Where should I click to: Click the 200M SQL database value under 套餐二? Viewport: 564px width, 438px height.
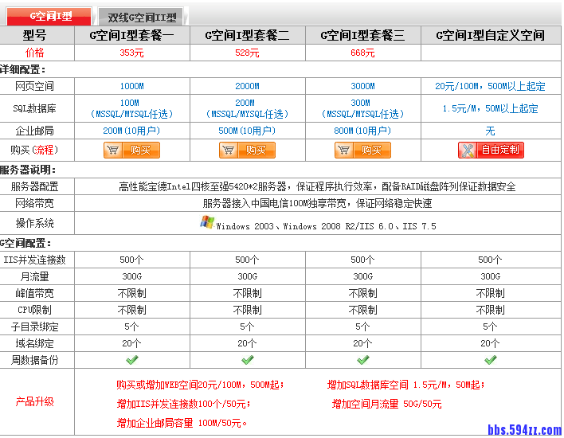(x=245, y=103)
